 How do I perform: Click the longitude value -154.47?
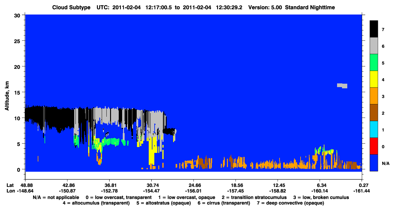pos(151,191)
